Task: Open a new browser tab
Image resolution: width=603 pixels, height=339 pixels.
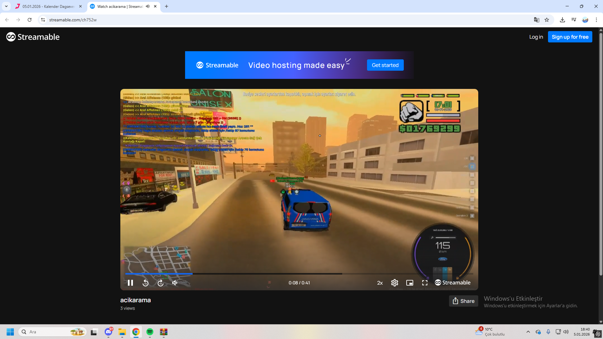Action: (x=167, y=6)
